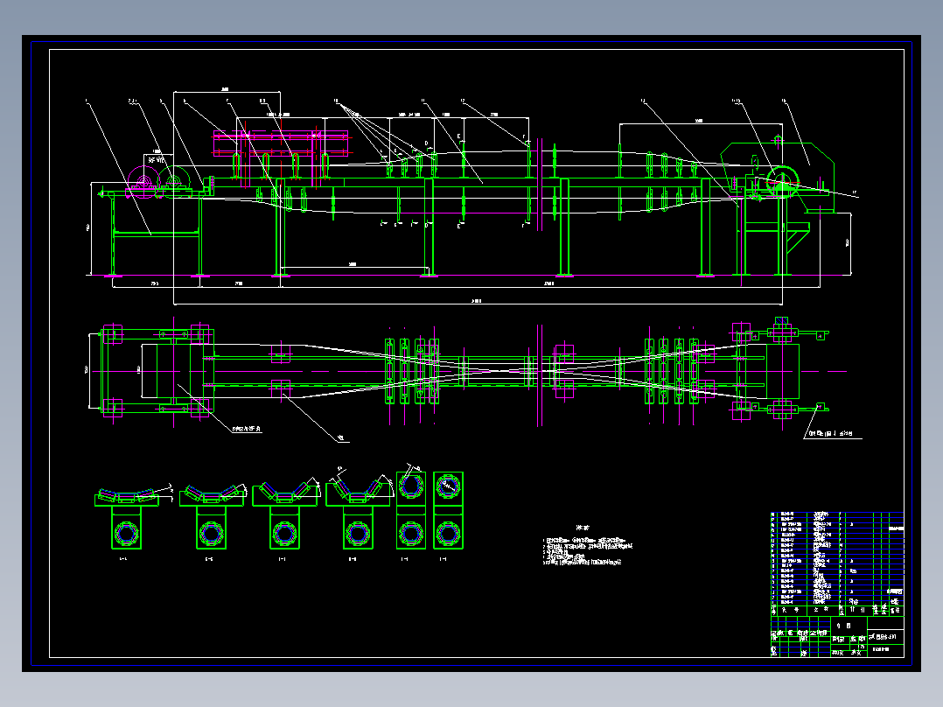This screenshot has width=943, height=707.
Task: Select the shallowest-angle troughing idler section view
Action: [128, 518]
